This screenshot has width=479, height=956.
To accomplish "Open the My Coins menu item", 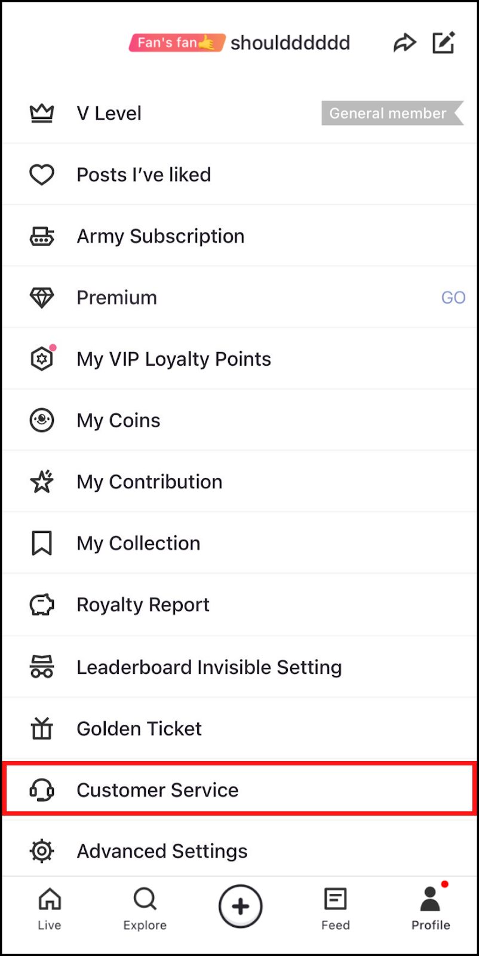I will [x=118, y=421].
